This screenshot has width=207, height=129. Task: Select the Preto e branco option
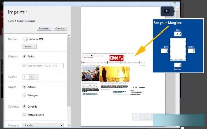(x=24, y=114)
